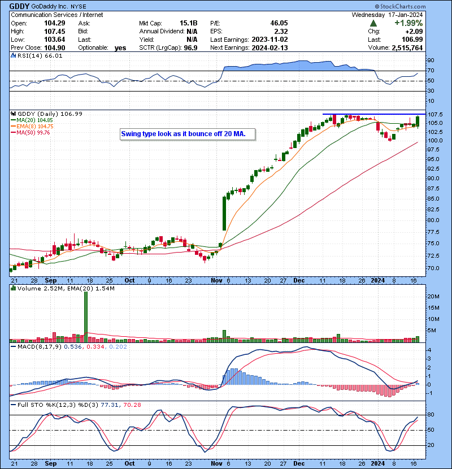
Task: Click the GDDY ticker symbol heading
Action: pyautogui.click(x=19, y=6)
